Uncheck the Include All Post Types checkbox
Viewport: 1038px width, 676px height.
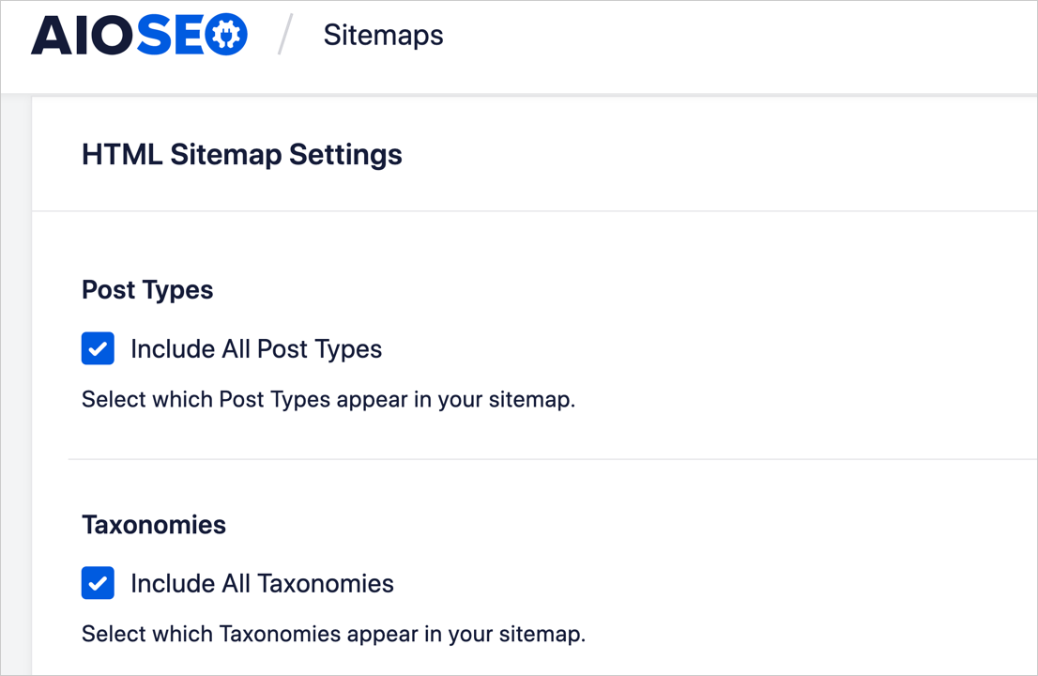(98, 349)
